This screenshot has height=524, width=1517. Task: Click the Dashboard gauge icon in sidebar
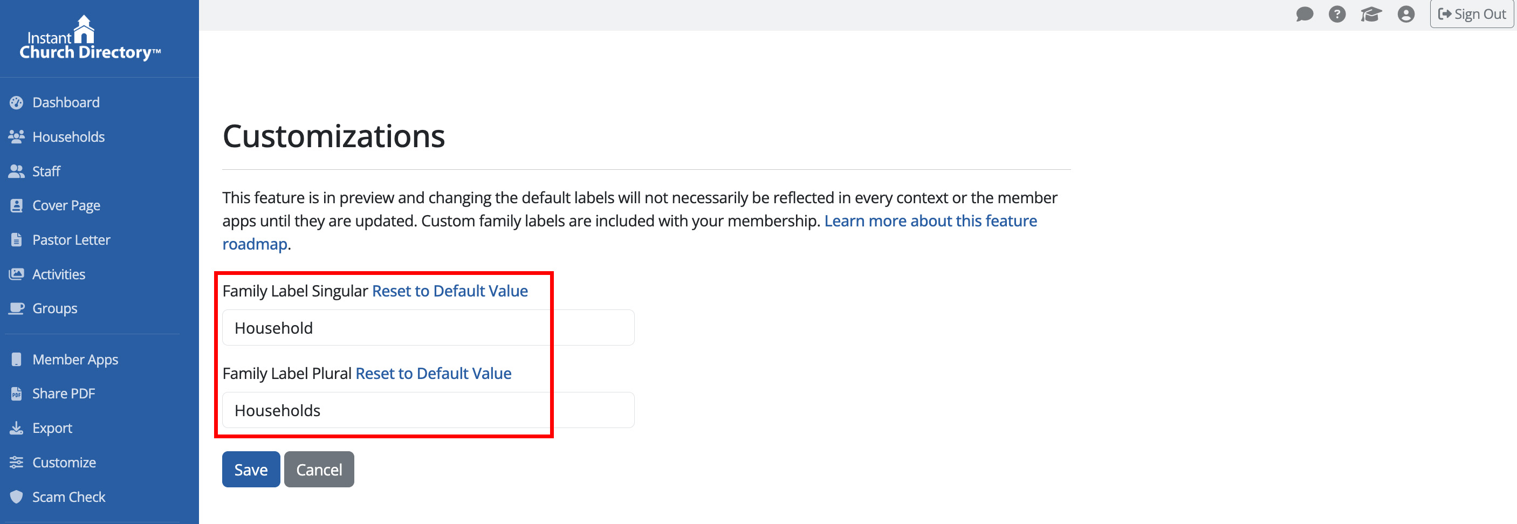tap(17, 102)
